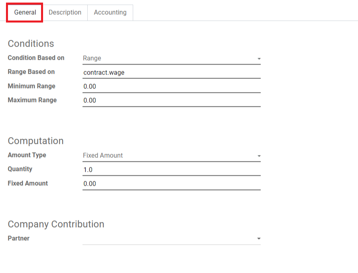The image size is (358, 273).
Task: Open the Partner dropdown arrow
Action: pos(259,239)
